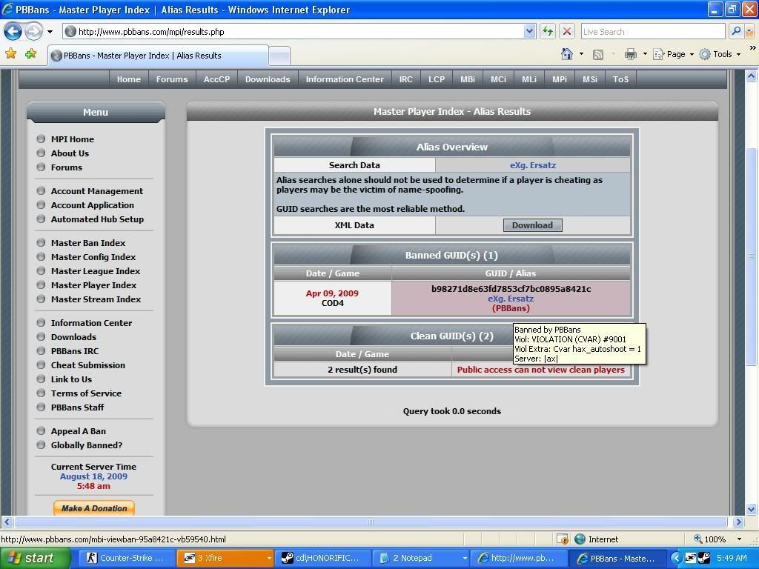Expand hidden system tray icons arrow
Screen dimensions: 759x569
click(x=676, y=559)
